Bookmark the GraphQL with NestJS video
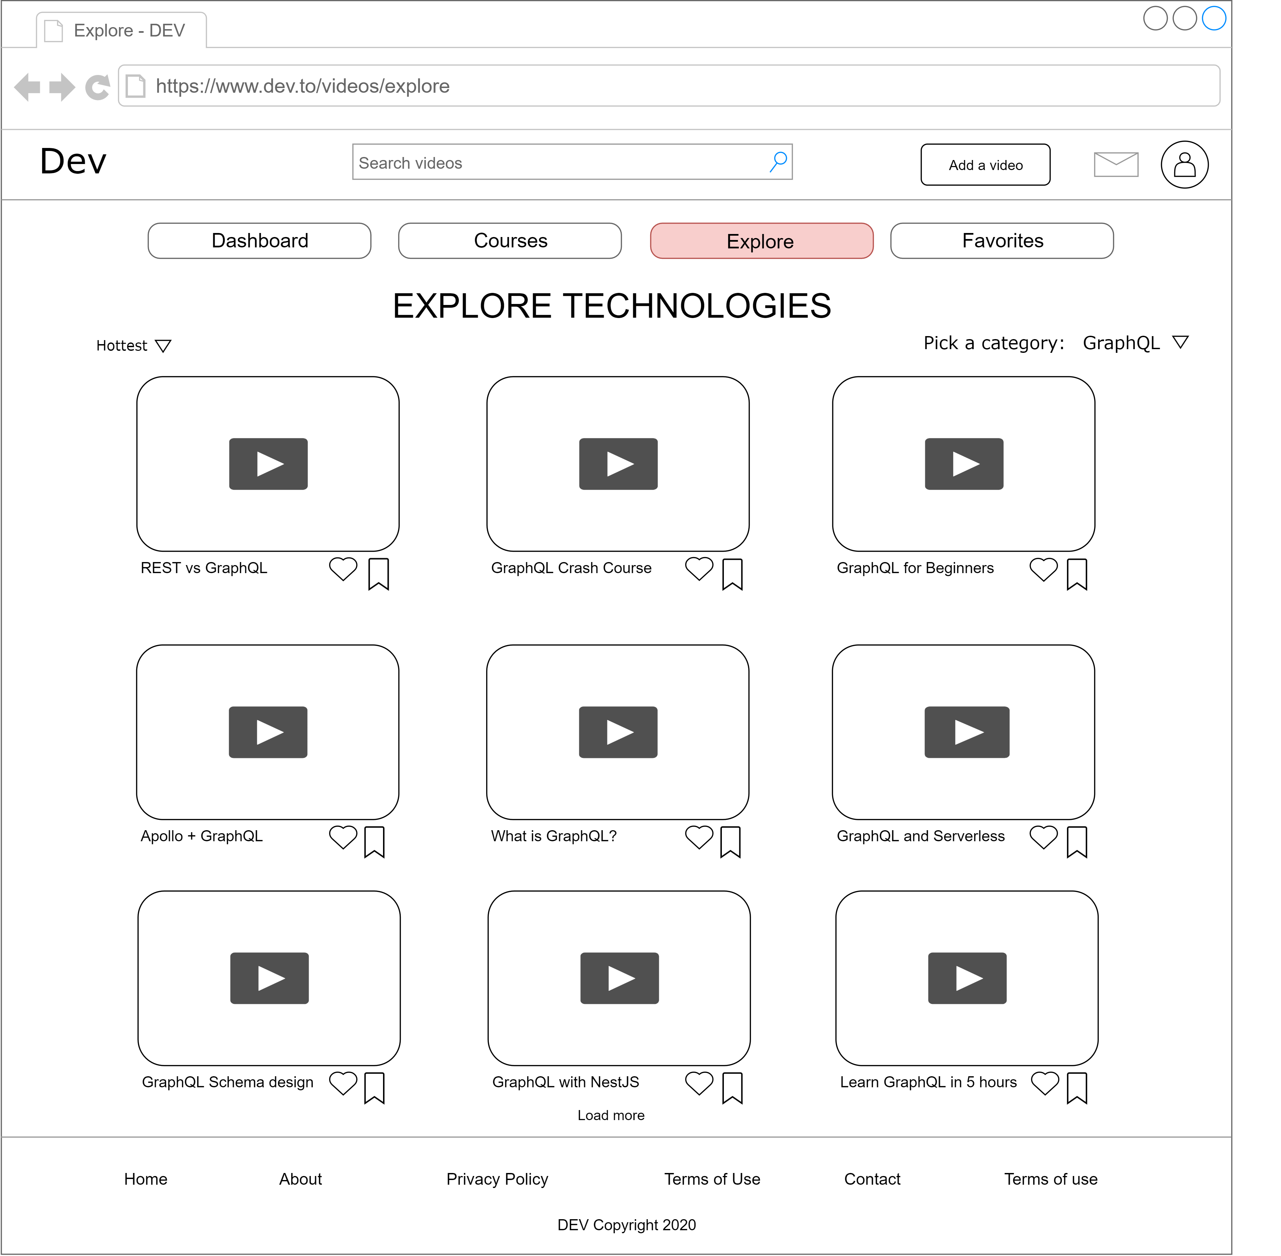Screen dimensions: 1281x1256 tap(732, 1087)
